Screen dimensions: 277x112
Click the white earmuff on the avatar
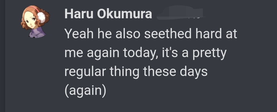pos(41,17)
